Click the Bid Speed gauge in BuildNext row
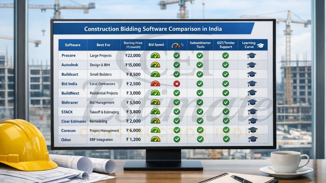 click(x=155, y=93)
